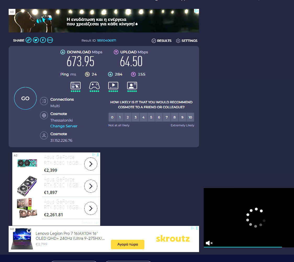Click the gaming controller performance icon
Viewport: 294px width, 262px height.
[x=94, y=86]
